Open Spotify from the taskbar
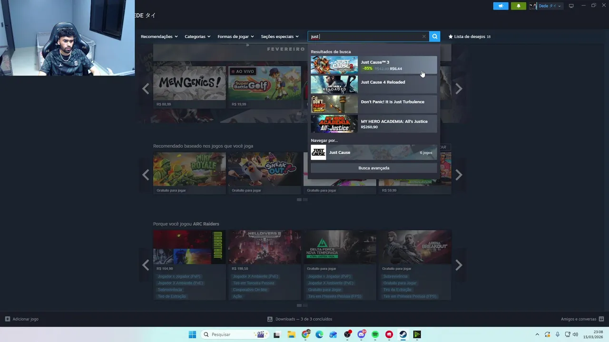Screen dimensions: 609x342 375,334
